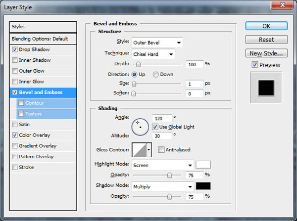This screenshot has height=221, width=297.
Task: Click the black shadow color swatch
Action: pyautogui.click(x=203, y=186)
